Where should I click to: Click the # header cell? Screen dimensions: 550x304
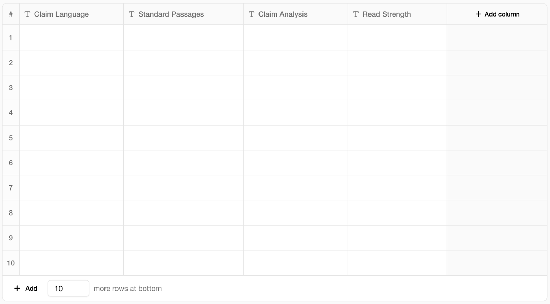(11, 14)
